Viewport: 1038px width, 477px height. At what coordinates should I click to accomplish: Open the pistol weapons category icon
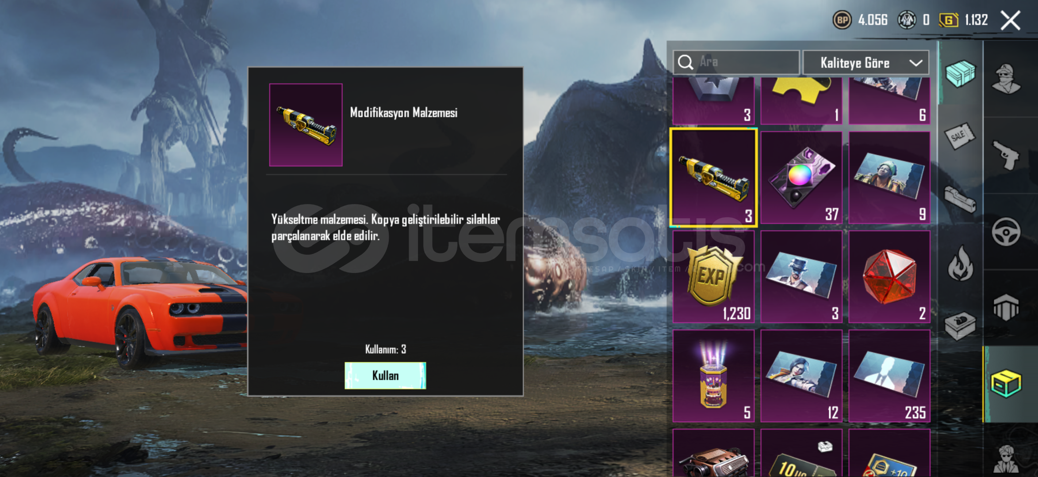pos(1006,155)
